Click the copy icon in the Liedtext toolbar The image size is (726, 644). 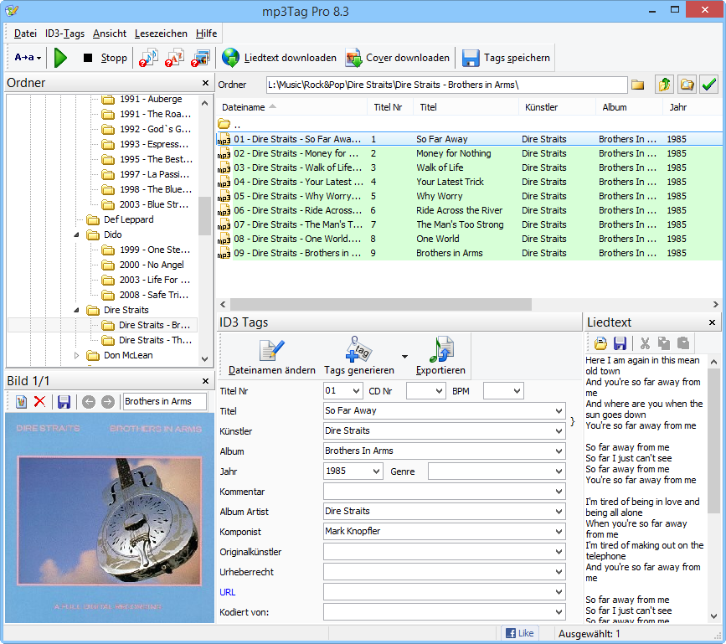[664, 343]
